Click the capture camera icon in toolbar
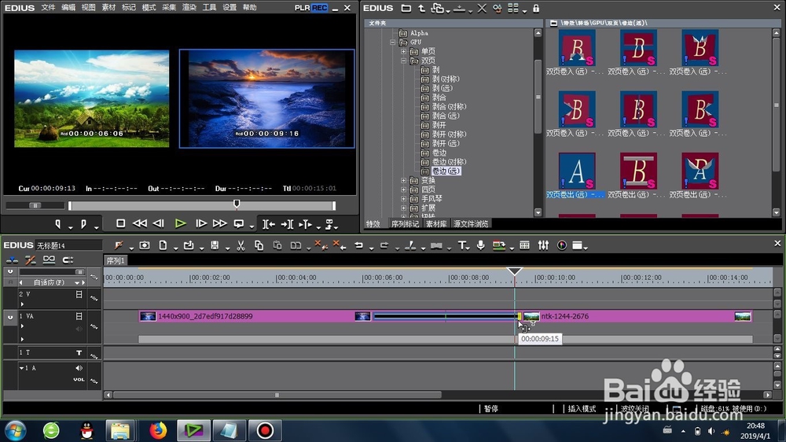 (145, 245)
